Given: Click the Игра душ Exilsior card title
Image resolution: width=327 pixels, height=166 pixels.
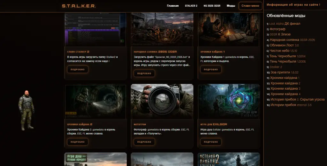Looking at the screenshot, I should [x=214, y=124].
